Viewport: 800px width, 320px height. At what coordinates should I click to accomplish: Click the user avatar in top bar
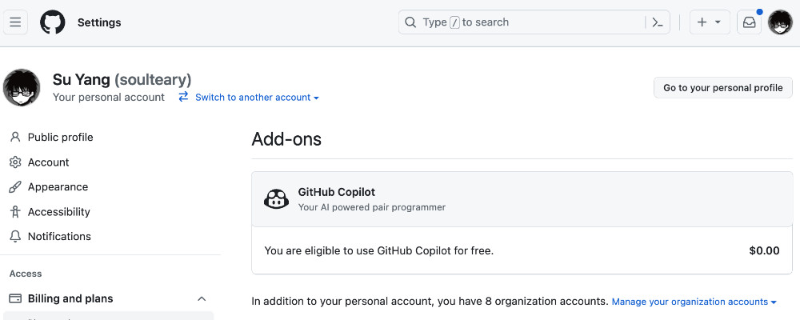tap(780, 22)
